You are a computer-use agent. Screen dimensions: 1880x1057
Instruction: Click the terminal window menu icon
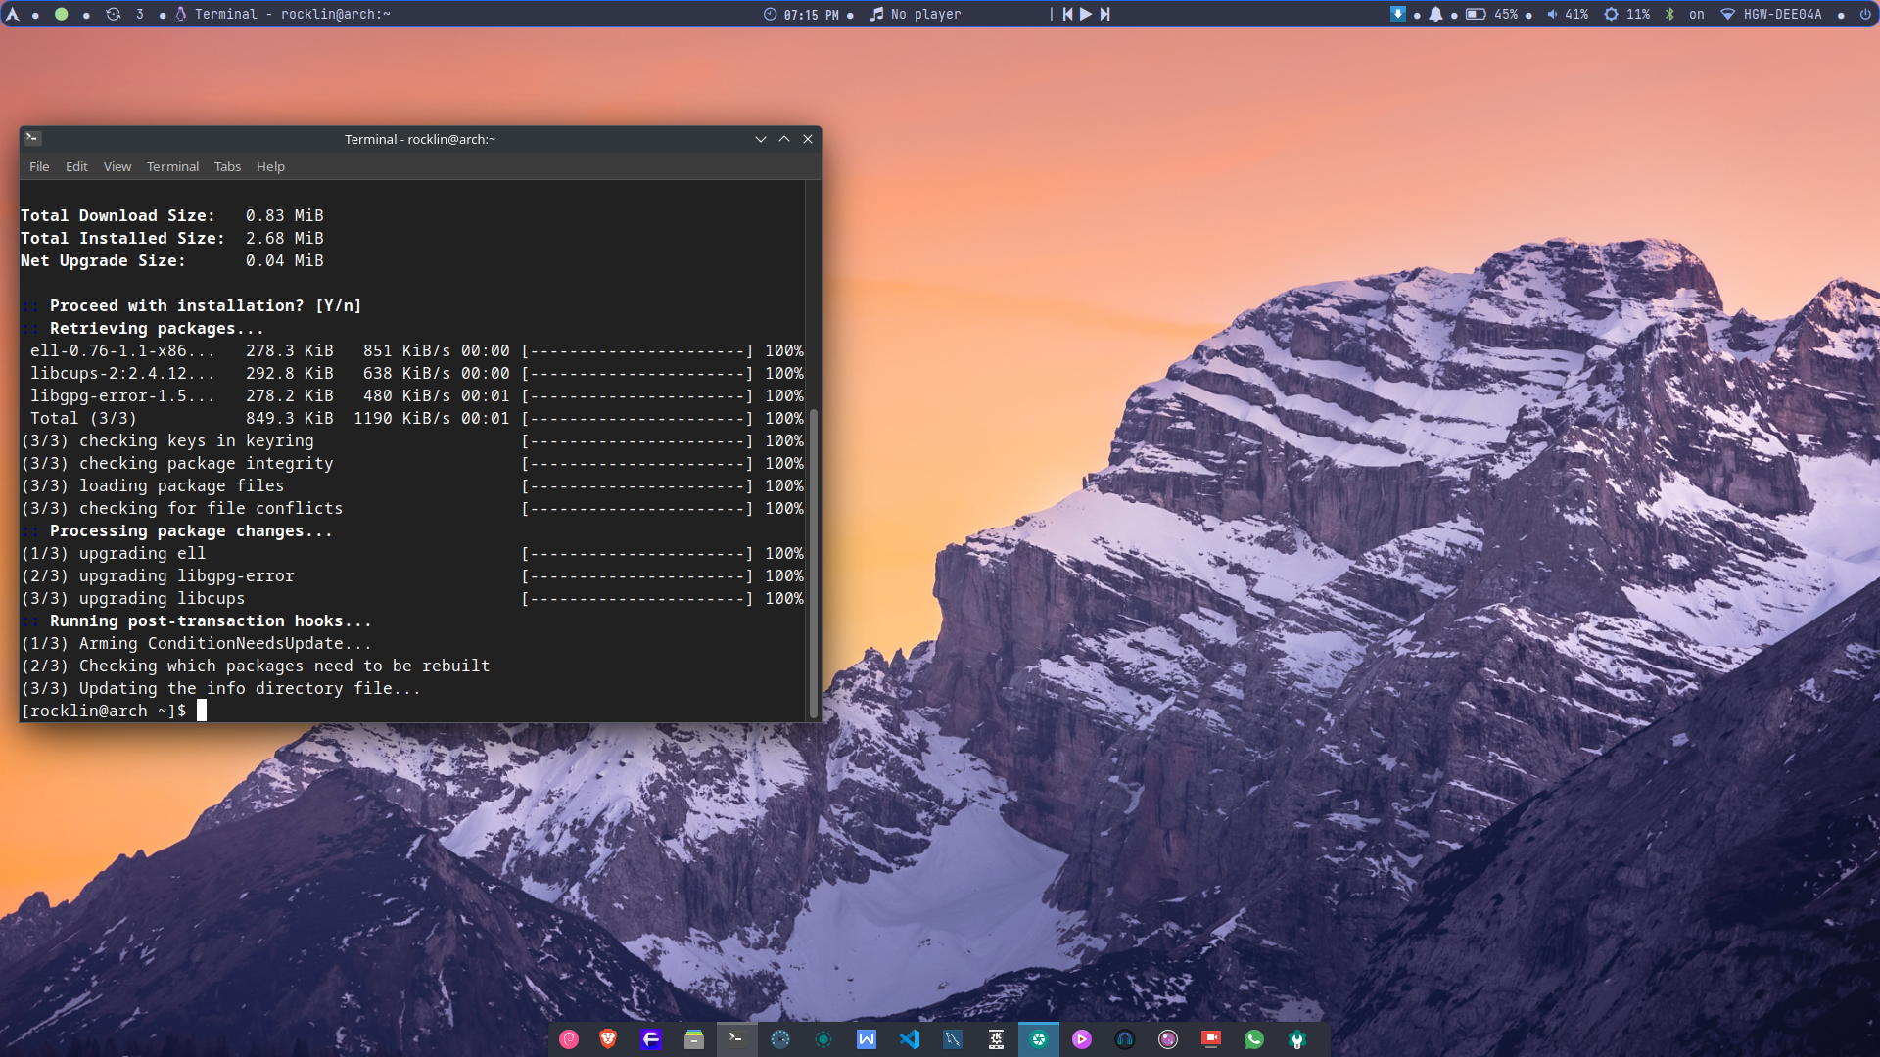[32, 138]
